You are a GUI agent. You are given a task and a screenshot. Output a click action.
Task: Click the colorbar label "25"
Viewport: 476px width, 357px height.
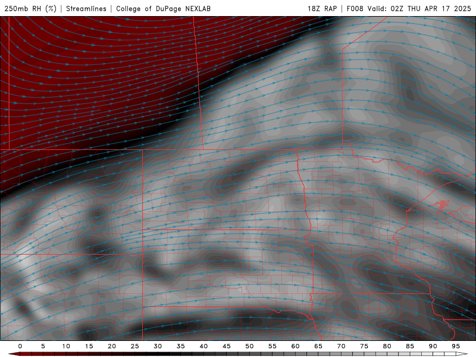click(x=135, y=346)
